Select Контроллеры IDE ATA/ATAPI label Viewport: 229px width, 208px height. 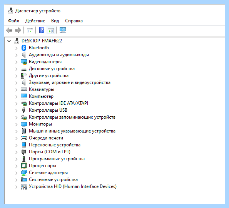(59, 103)
